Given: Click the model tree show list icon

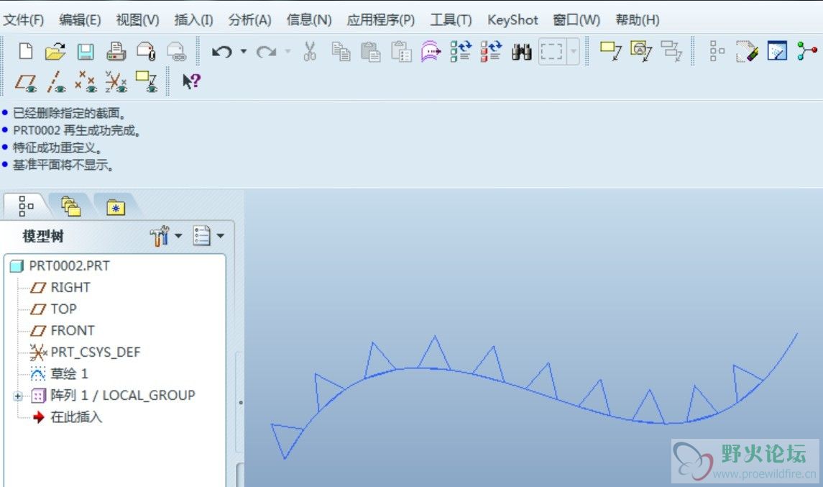Looking at the screenshot, I should (x=201, y=236).
